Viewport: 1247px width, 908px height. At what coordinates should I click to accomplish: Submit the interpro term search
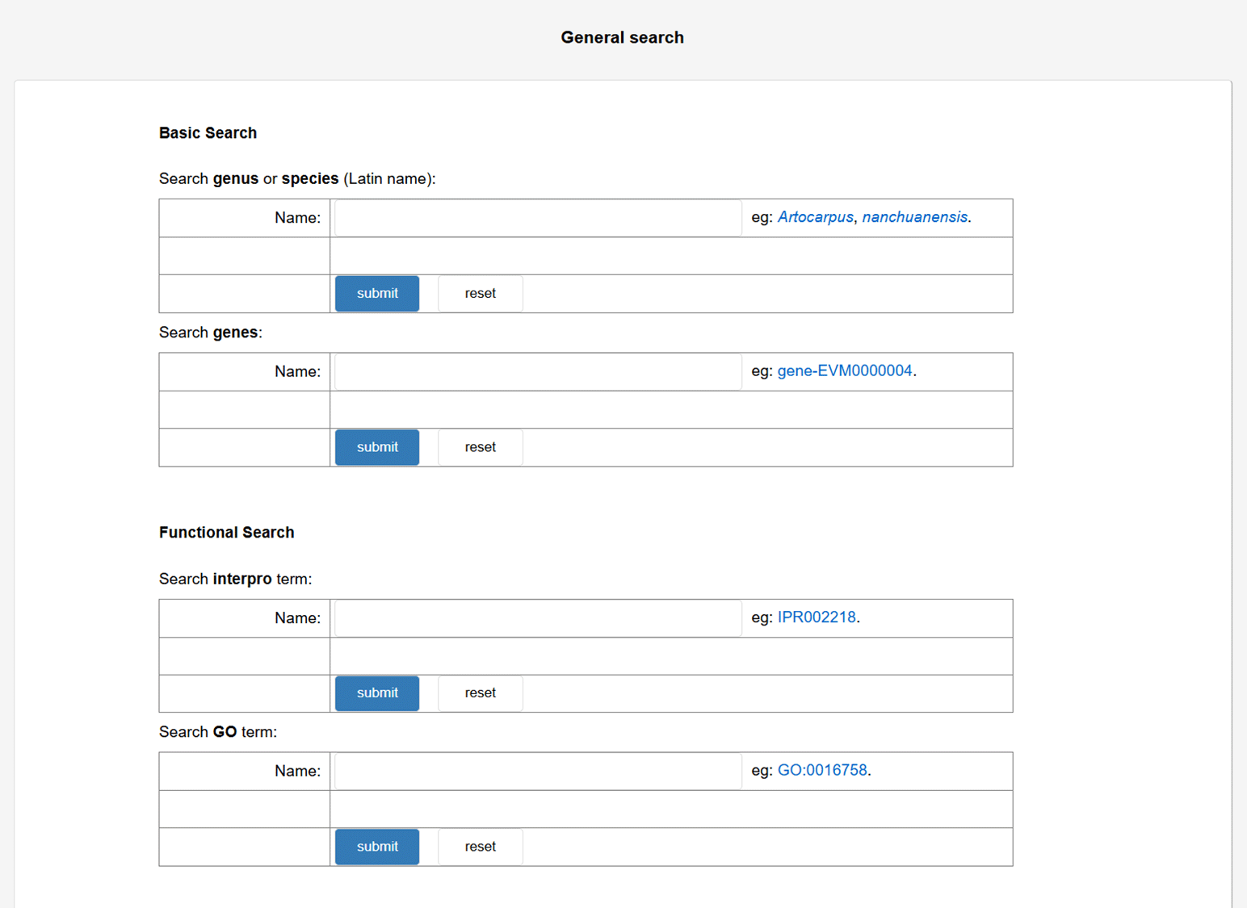tap(377, 693)
